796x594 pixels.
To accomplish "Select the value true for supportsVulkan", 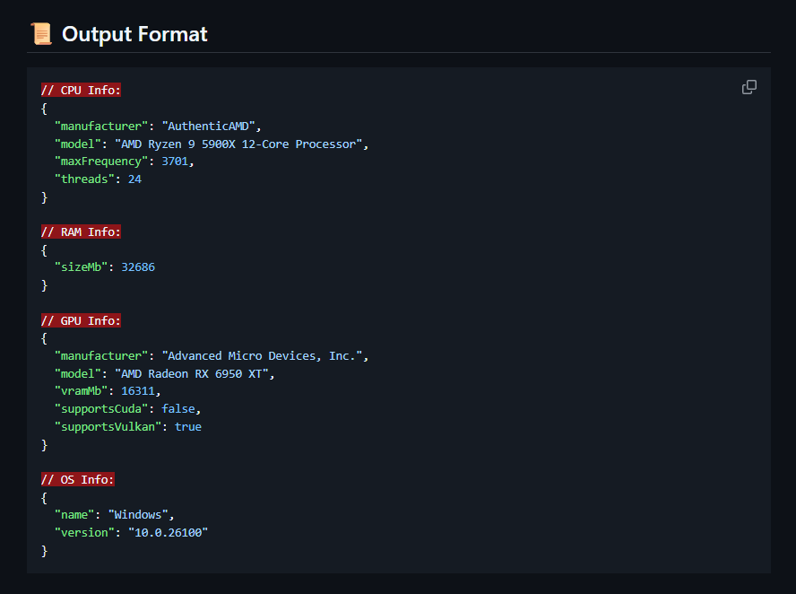I will pyautogui.click(x=188, y=426).
